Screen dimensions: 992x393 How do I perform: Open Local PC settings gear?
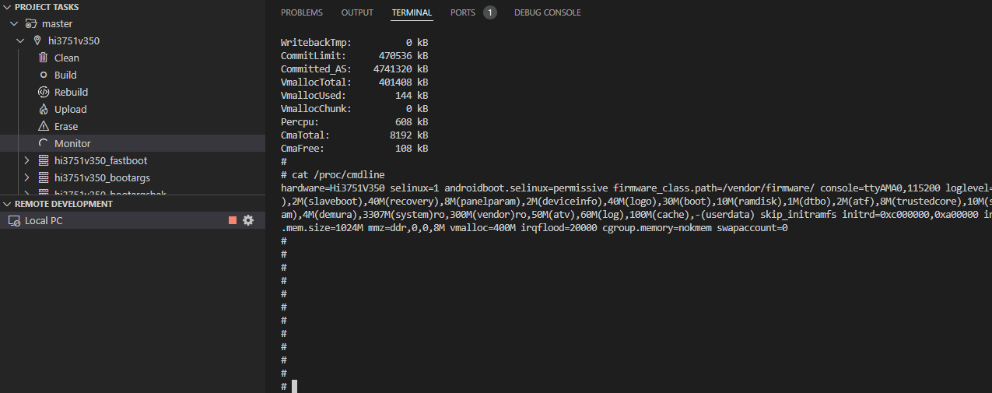pos(248,220)
